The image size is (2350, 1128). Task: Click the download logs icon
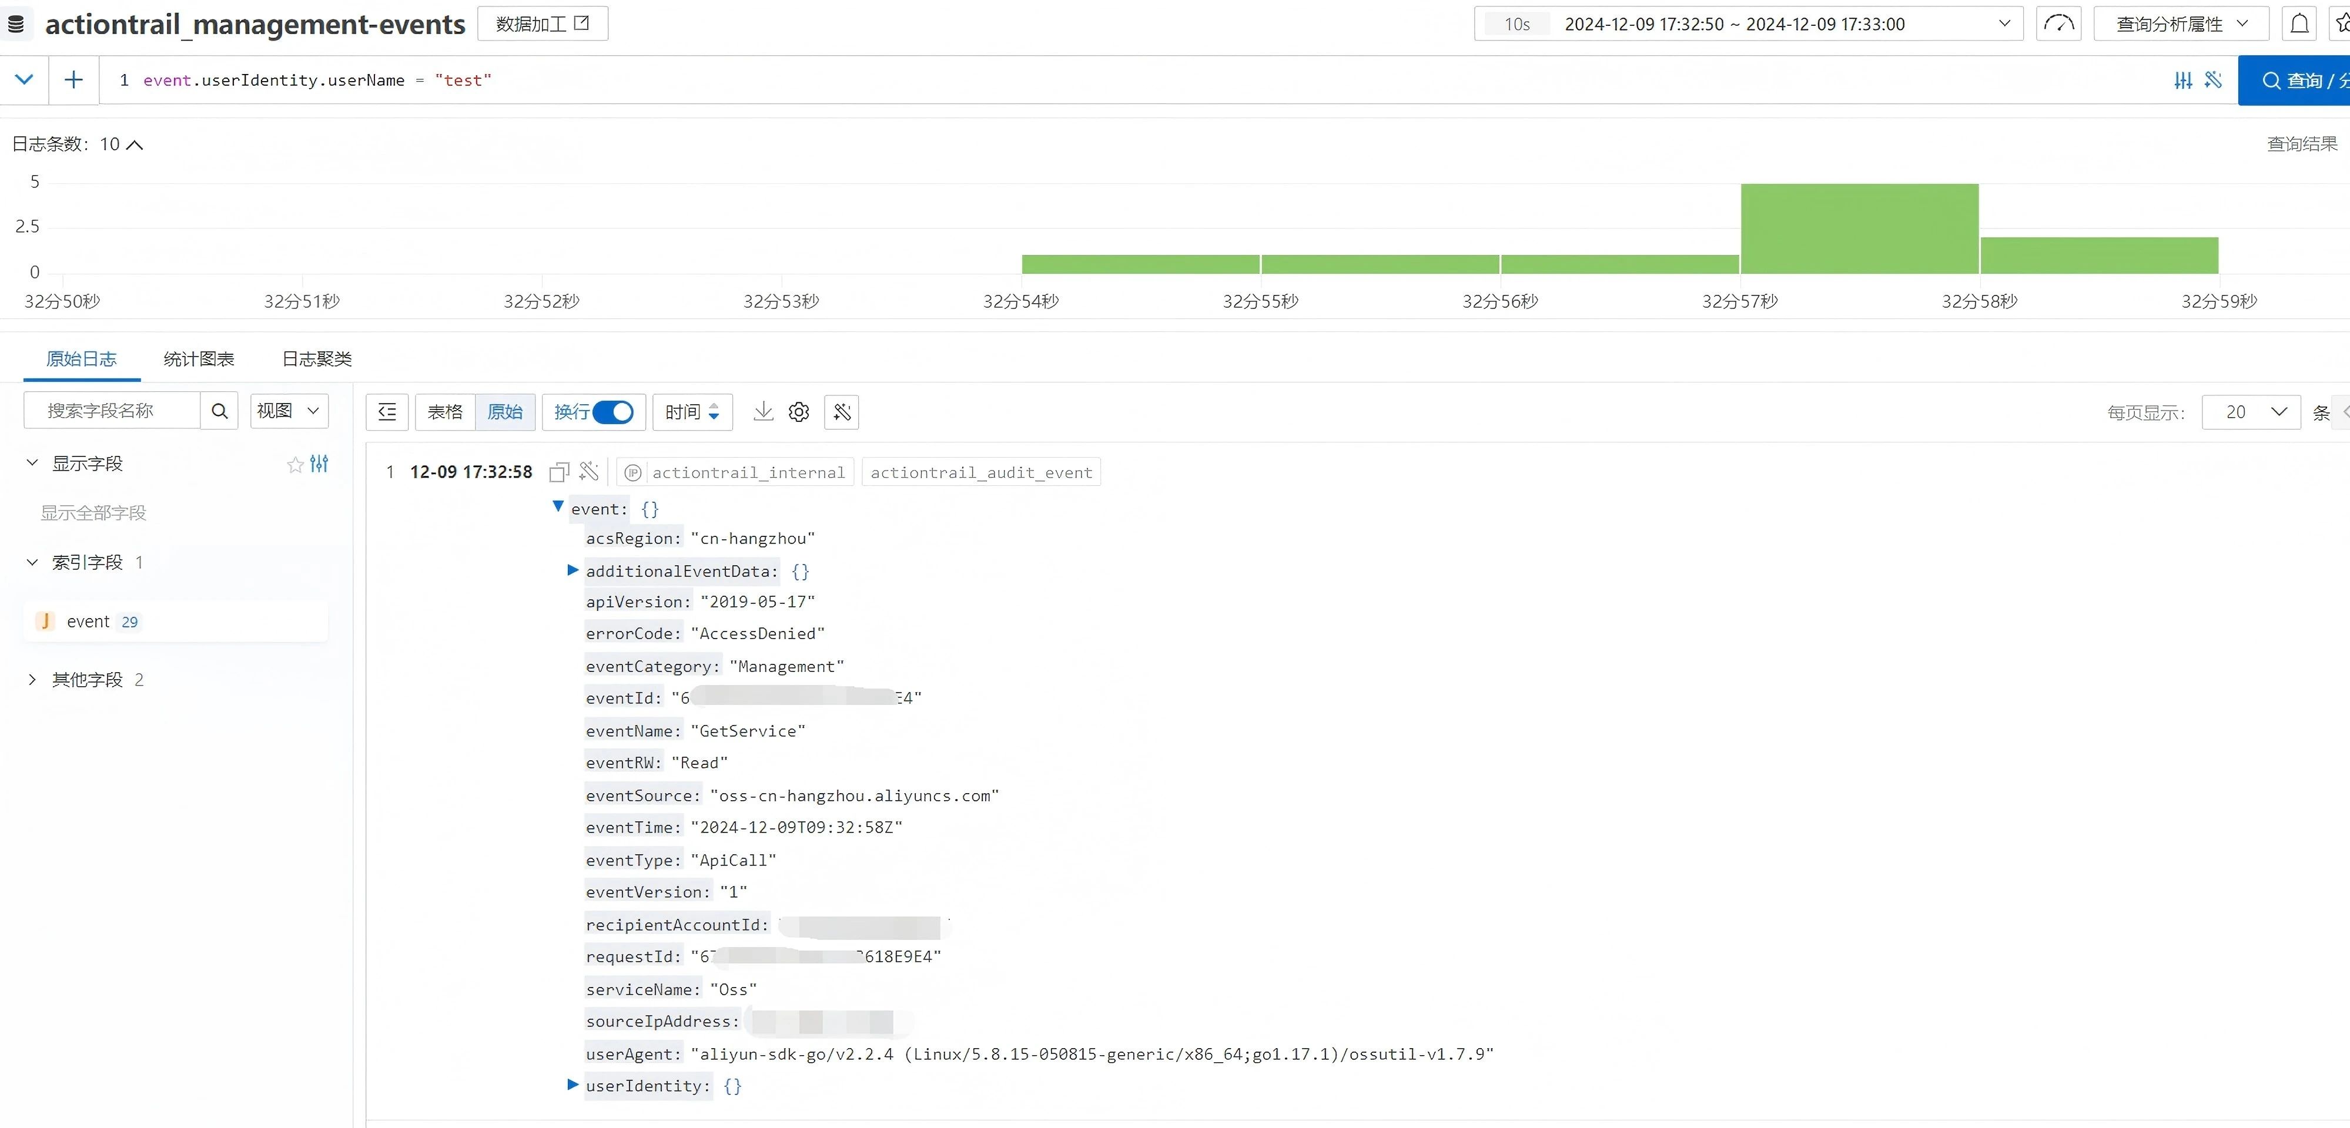coord(764,412)
